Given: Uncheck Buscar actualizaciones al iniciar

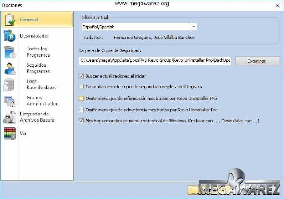Looking at the screenshot, I should (81, 76).
